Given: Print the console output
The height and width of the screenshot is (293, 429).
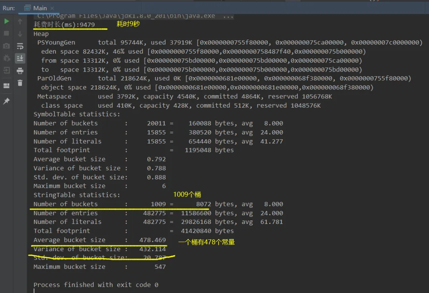Looking at the screenshot, I should [20, 71].
